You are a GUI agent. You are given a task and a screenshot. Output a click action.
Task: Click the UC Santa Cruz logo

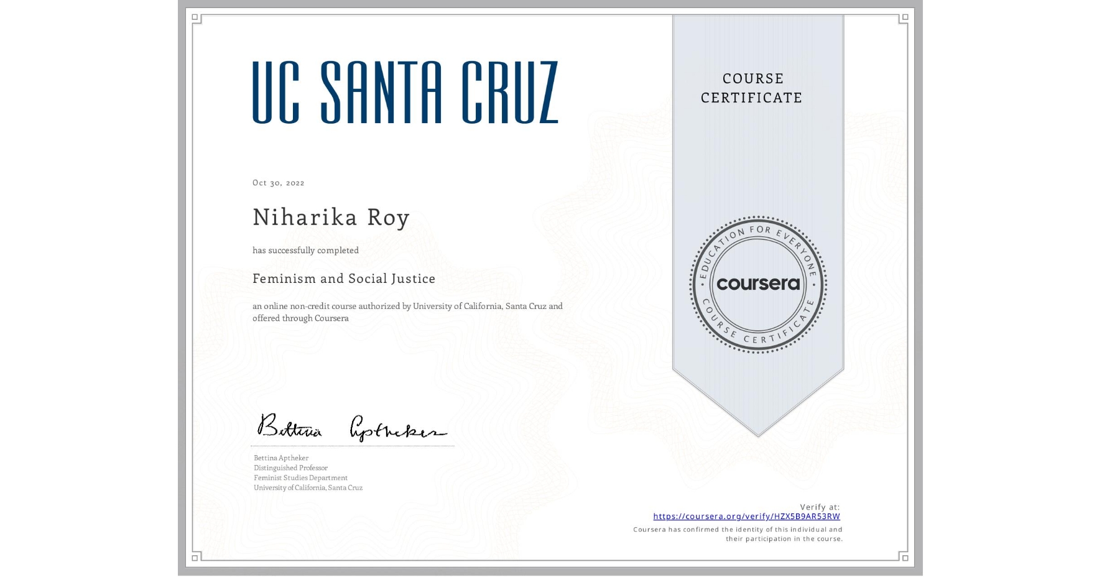tap(405, 92)
